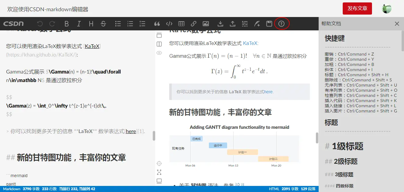Open the user avatar profile
Screen dimensions: 404x192
click(x=387, y=9)
